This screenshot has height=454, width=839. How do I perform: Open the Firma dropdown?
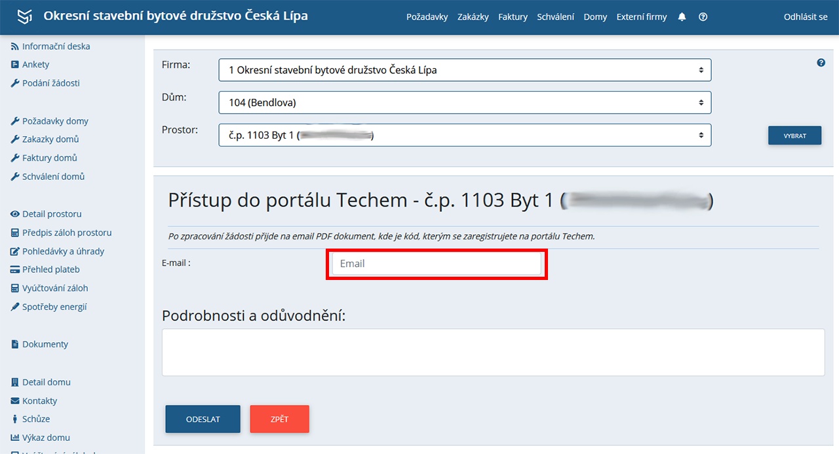point(464,70)
